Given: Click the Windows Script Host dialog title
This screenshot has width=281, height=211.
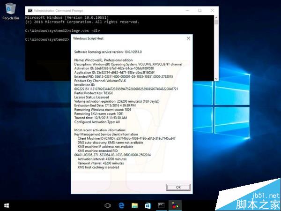Looking at the screenshot, I should [x=88, y=38].
